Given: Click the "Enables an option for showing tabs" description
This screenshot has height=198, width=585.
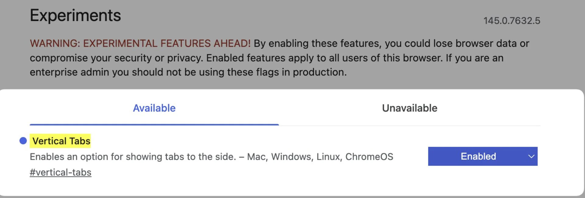Looking at the screenshot, I should point(133,157).
